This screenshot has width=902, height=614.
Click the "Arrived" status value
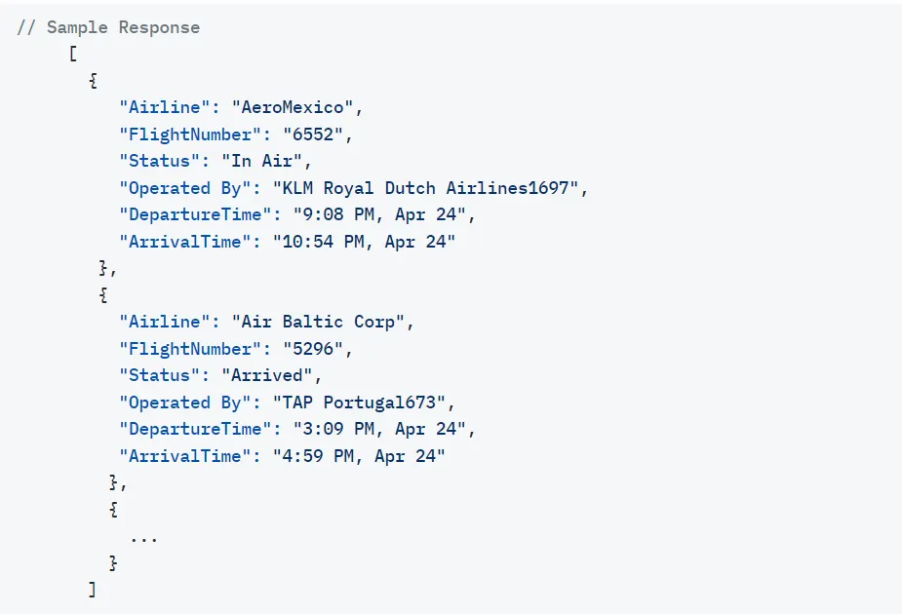pyautogui.click(x=267, y=375)
